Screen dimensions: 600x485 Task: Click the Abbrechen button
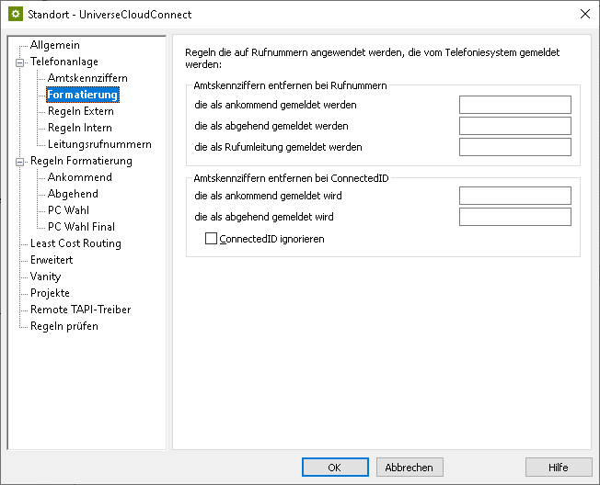pos(410,468)
